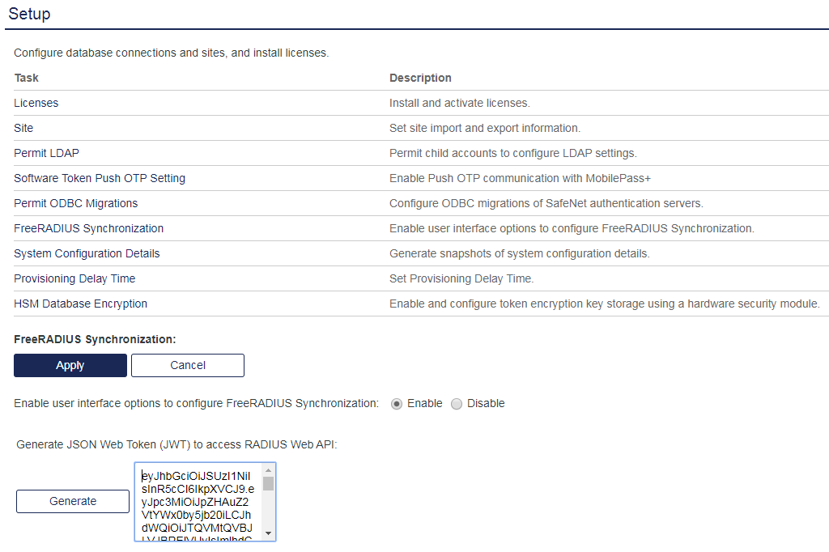Open Provisioning Delay Time task
The width and height of the screenshot is (829, 552).
pyautogui.click(x=74, y=278)
